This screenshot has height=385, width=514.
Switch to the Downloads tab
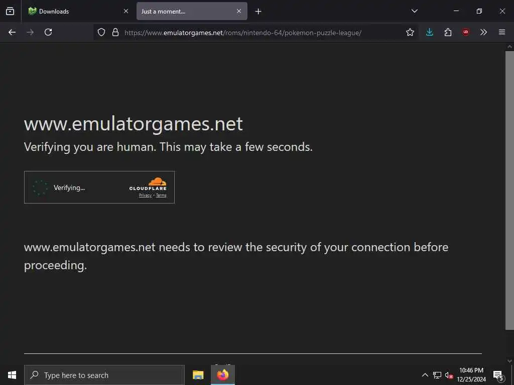78,11
